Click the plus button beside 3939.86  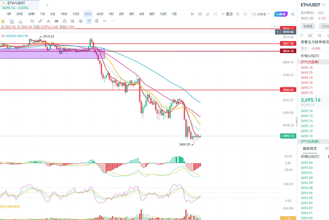(278, 32)
